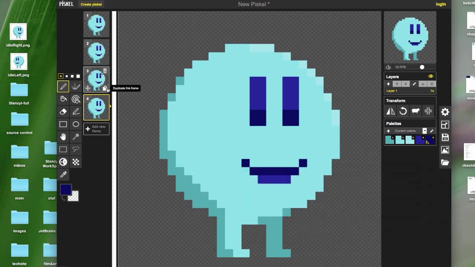Select the Rectangle selection tool

(x=63, y=149)
